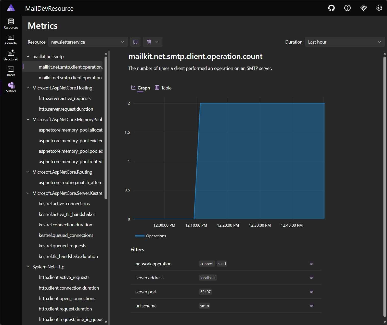The width and height of the screenshot is (387, 325).
Task: Select the kestrel.active_connections metric
Action: click(x=64, y=203)
